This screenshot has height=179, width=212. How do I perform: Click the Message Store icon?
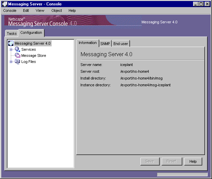pyautogui.click(x=18, y=55)
